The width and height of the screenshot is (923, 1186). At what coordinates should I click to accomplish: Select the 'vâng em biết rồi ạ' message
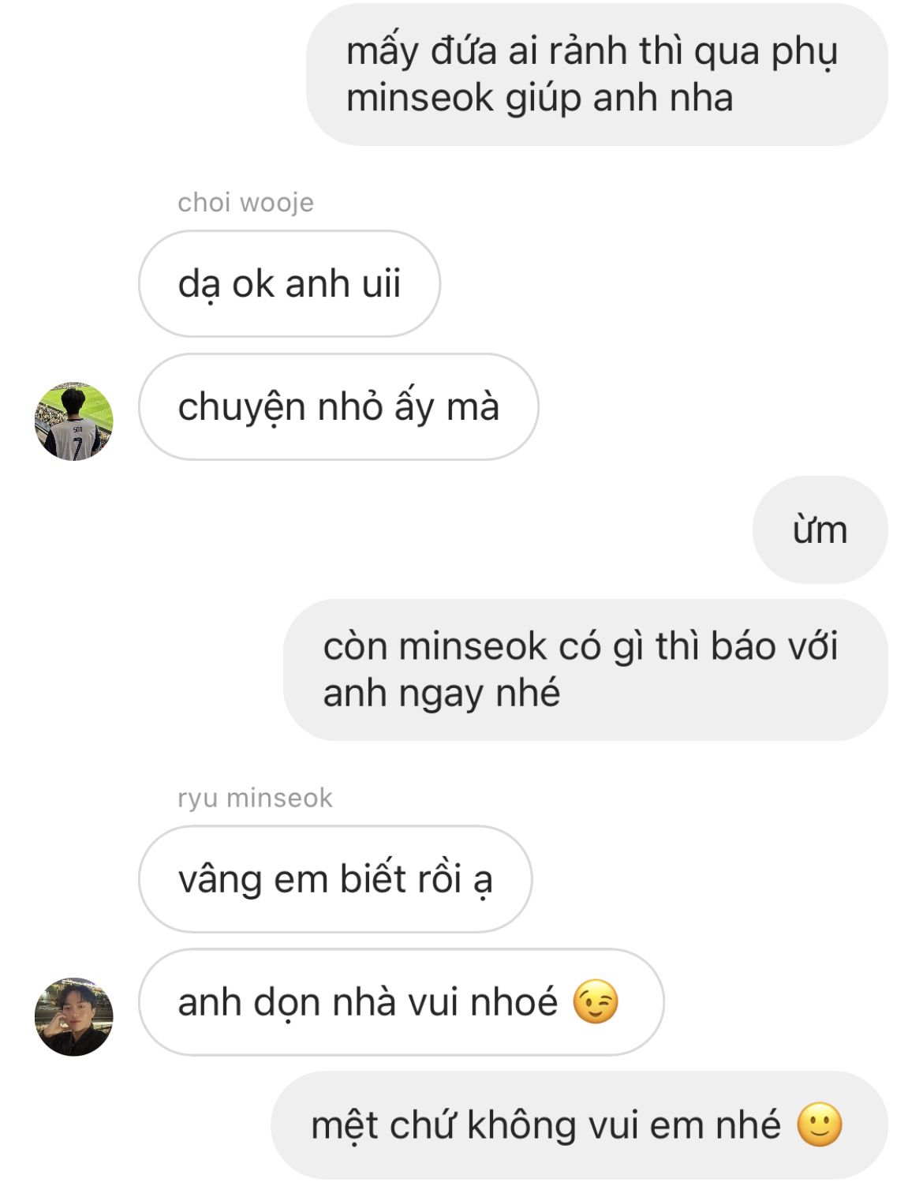point(335,879)
